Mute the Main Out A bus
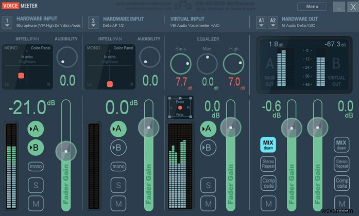Screen dimensions: 359x216 click(268, 203)
